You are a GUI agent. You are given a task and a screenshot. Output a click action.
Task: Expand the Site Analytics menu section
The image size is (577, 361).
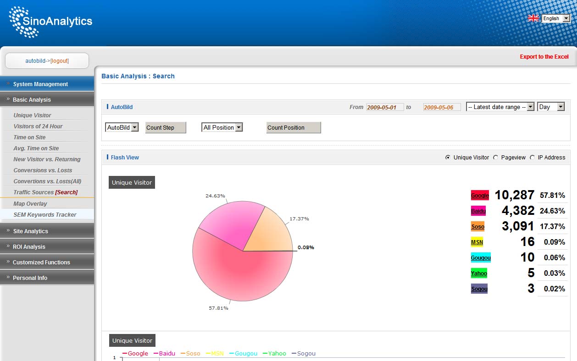pyautogui.click(x=47, y=231)
